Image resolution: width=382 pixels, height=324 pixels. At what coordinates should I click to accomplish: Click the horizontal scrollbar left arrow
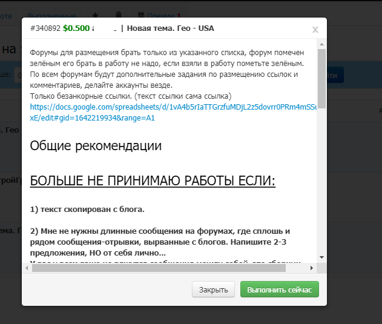[x=27, y=267]
